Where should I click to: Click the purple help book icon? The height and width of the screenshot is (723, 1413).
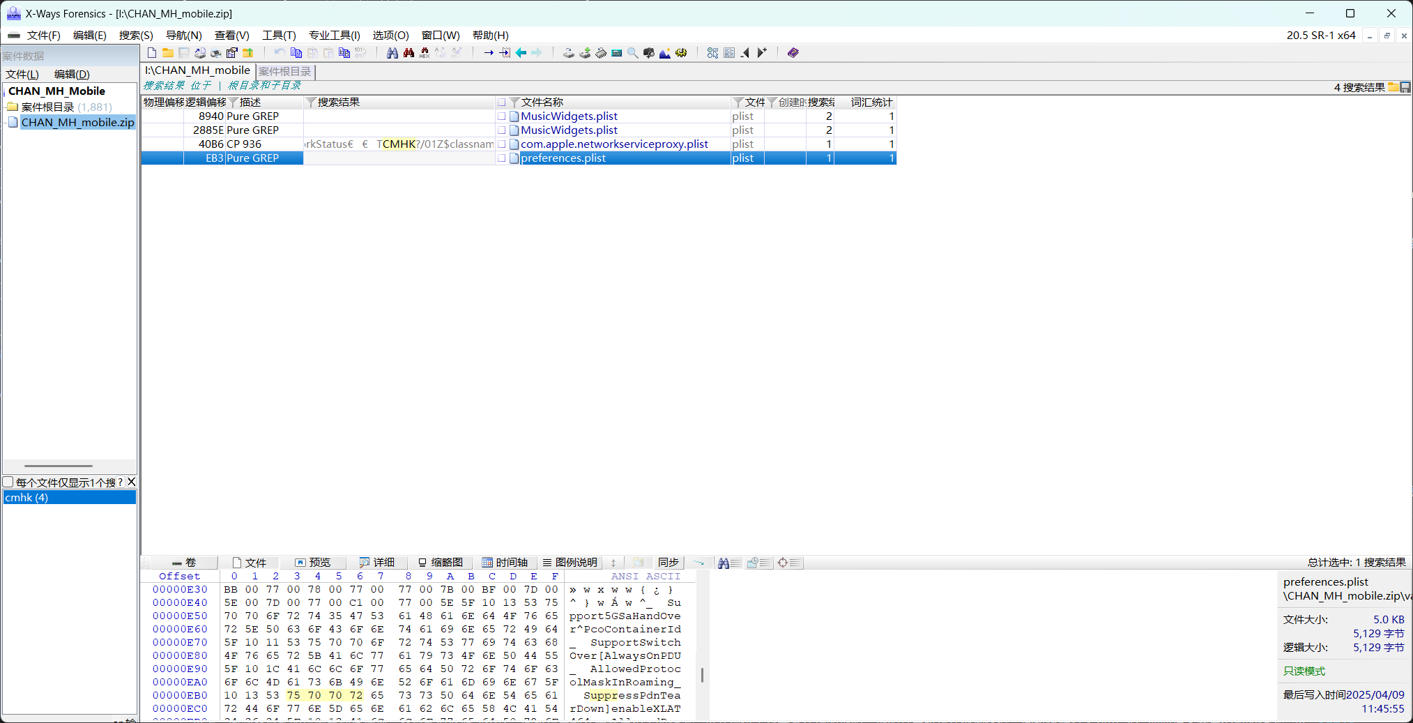point(793,53)
